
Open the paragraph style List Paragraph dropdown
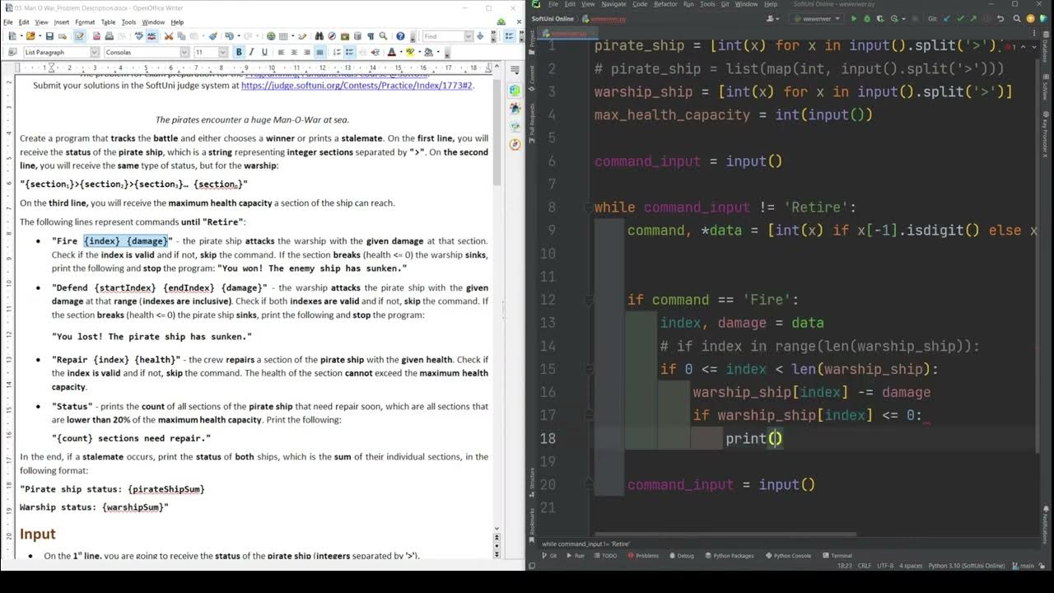tap(95, 52)
